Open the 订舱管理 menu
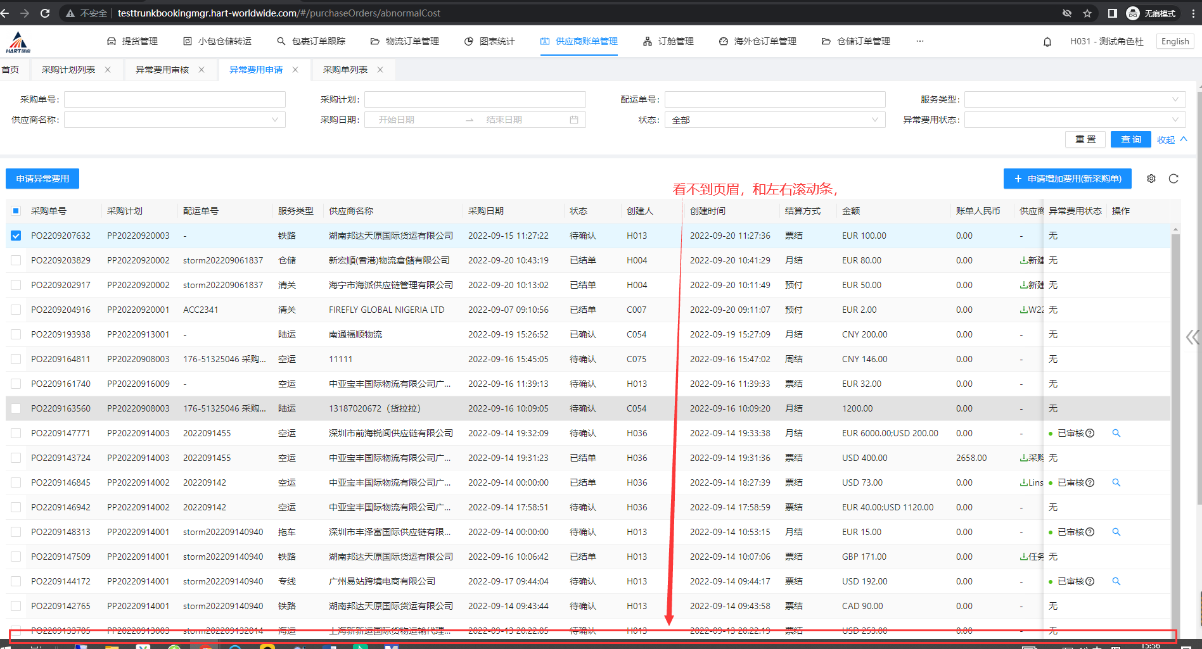The image size is (1202, 649). point(669,41)
